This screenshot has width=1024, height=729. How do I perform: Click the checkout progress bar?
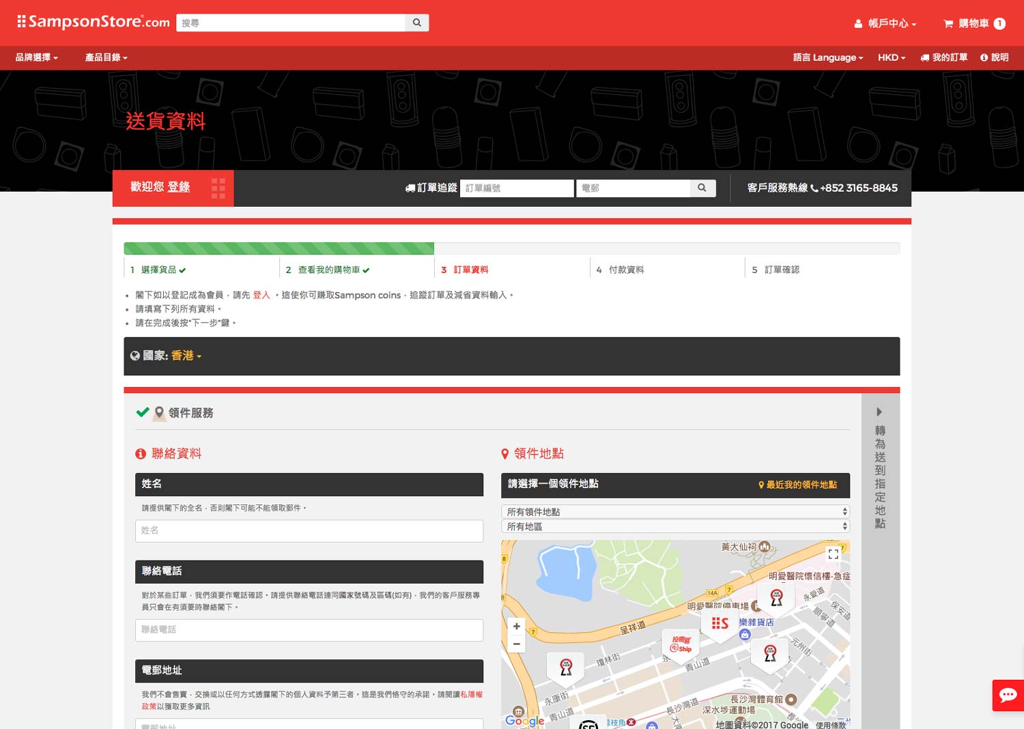point(511,248)
